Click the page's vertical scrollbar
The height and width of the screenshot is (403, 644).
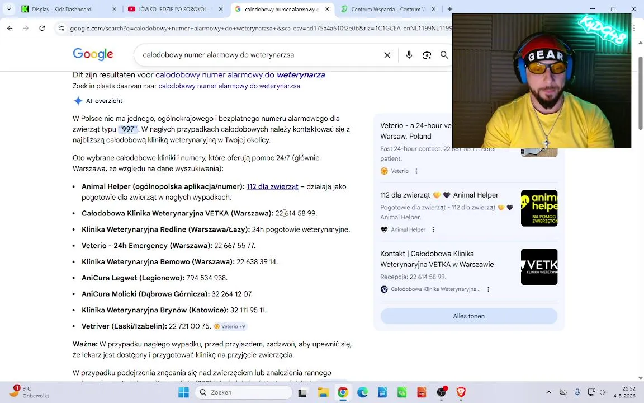pyautogui.click(x=640, y=92)
